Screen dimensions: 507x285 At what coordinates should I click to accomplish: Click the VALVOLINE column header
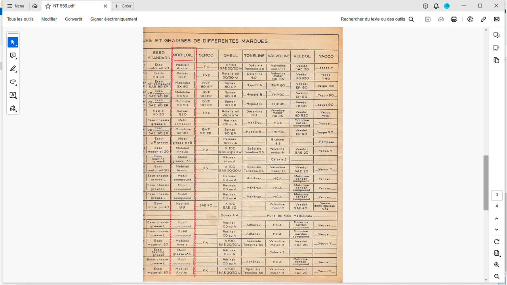pyautogui.click(x=278, y=56)
